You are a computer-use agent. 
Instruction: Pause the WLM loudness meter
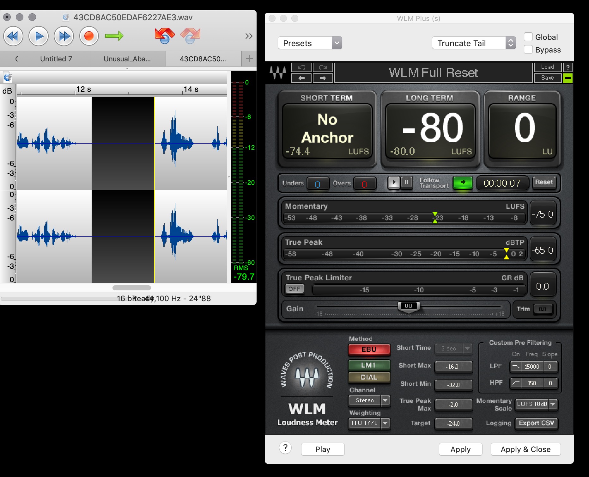point(407,182)
